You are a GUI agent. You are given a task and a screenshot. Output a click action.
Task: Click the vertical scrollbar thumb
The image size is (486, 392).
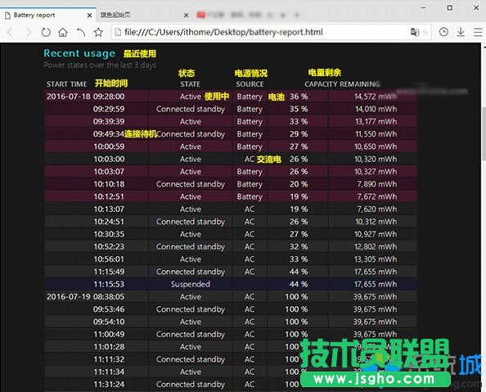click(484, 133)
